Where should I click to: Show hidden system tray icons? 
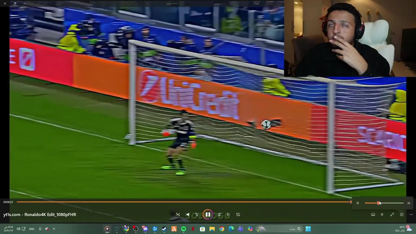tap(54, 229)
